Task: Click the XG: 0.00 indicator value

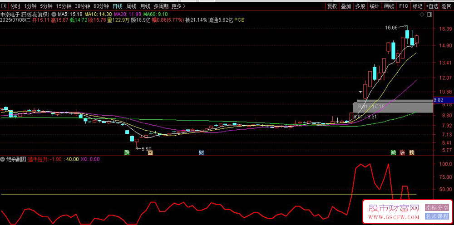Action: pyautogui.click(x=90, y=159)
